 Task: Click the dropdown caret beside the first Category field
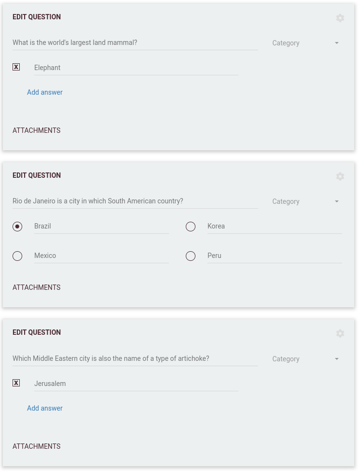click(337, 43)
